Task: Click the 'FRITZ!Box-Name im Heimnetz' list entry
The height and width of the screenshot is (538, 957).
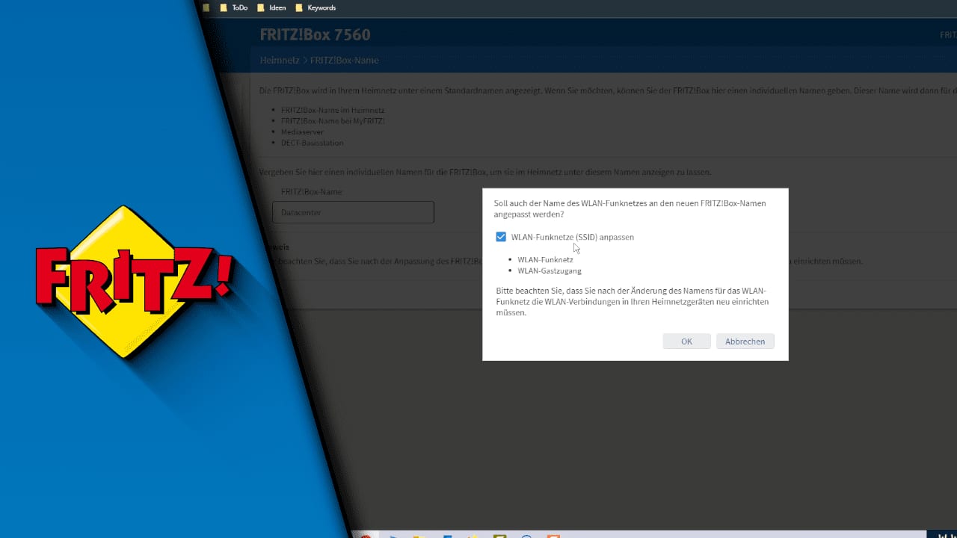Action: point(333,110)
